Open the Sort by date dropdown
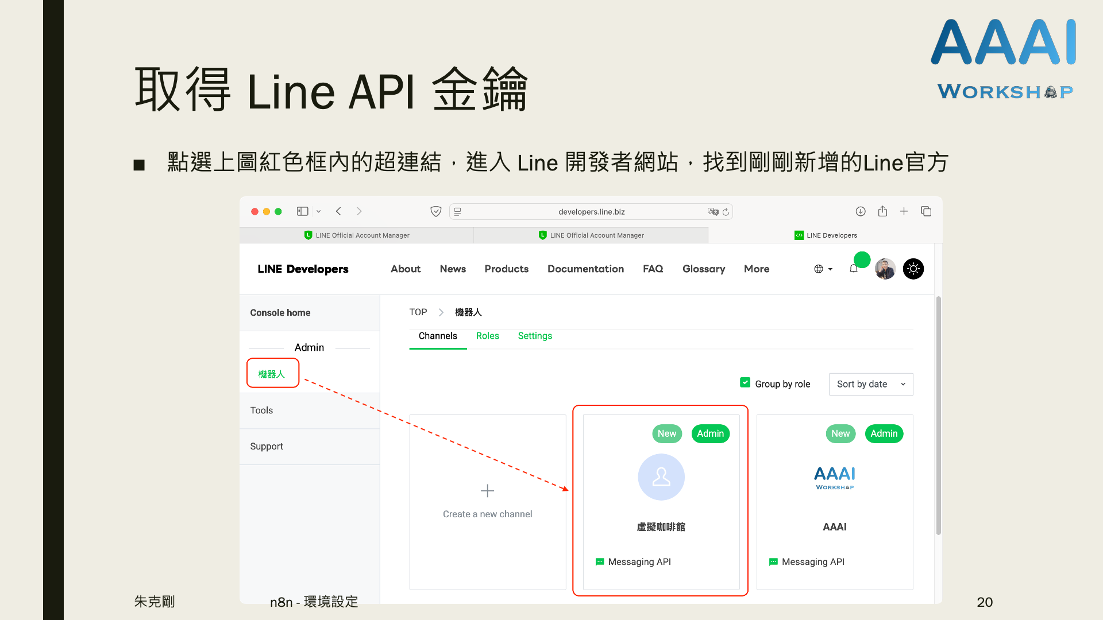Image resolution: width=1103 pixels, height=620 pixels. click(x=870, y=384)
